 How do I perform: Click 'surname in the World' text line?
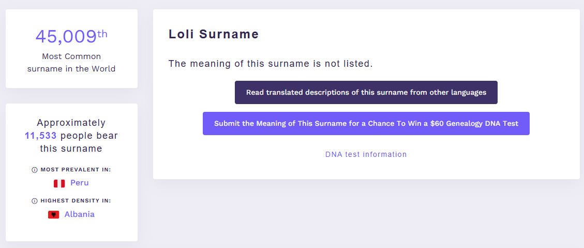pos(71,69)
